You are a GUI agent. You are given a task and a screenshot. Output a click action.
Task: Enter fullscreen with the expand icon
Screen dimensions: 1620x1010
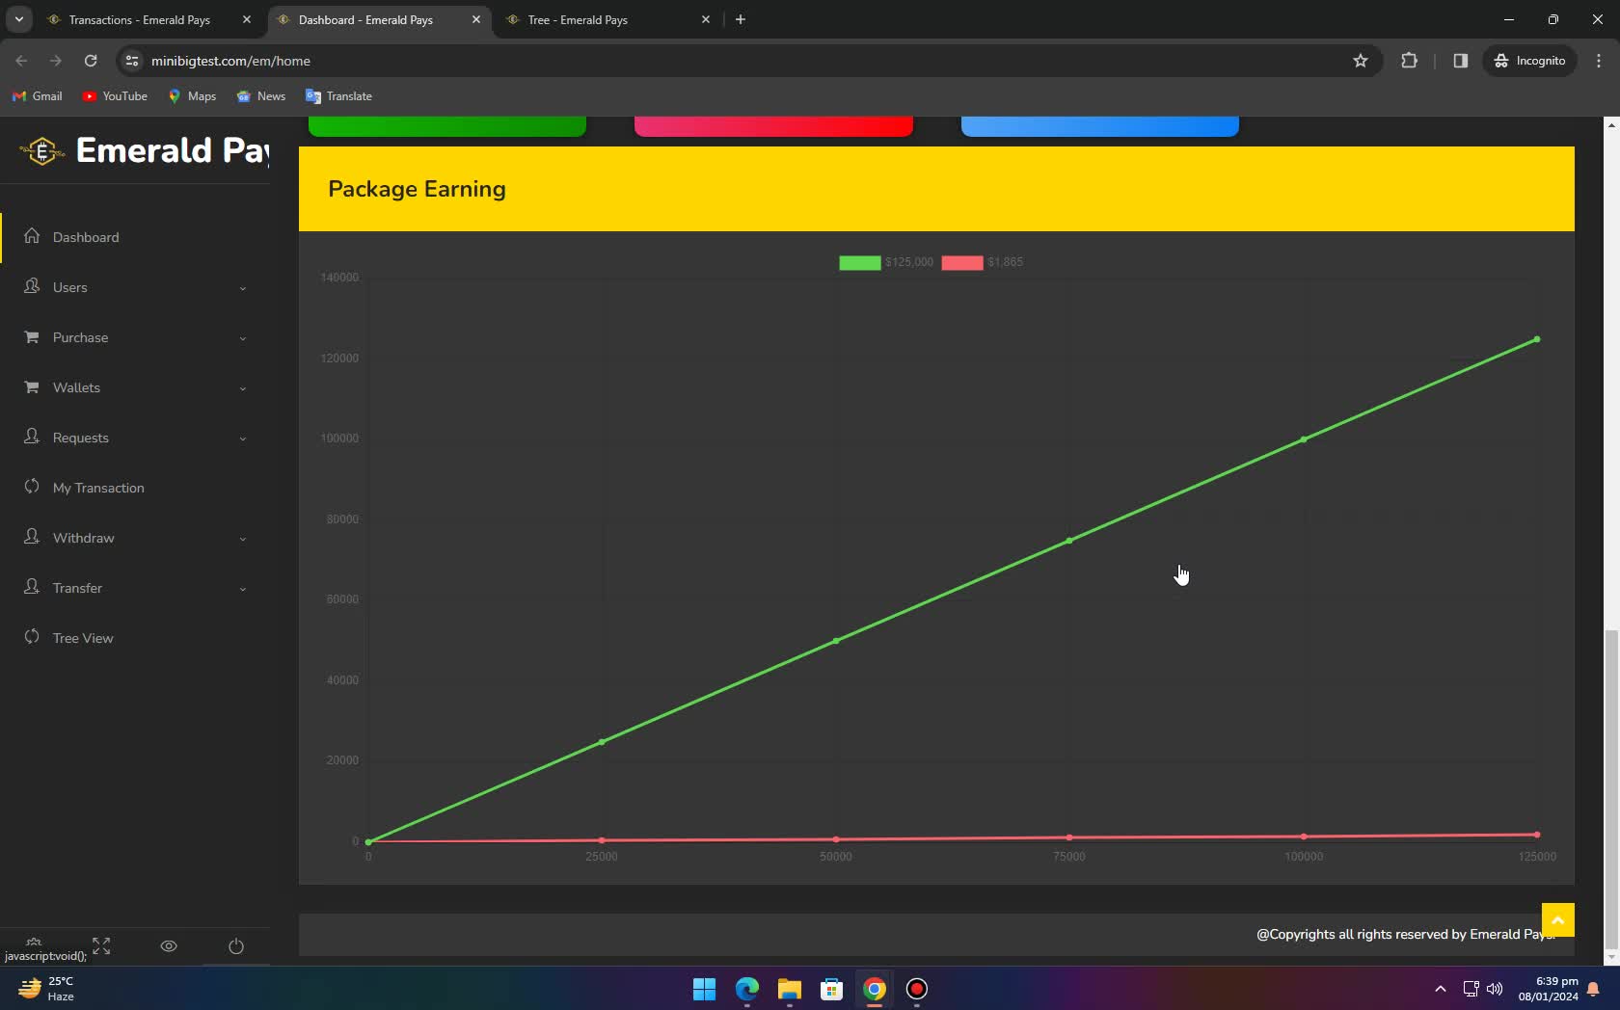point(100,946)
